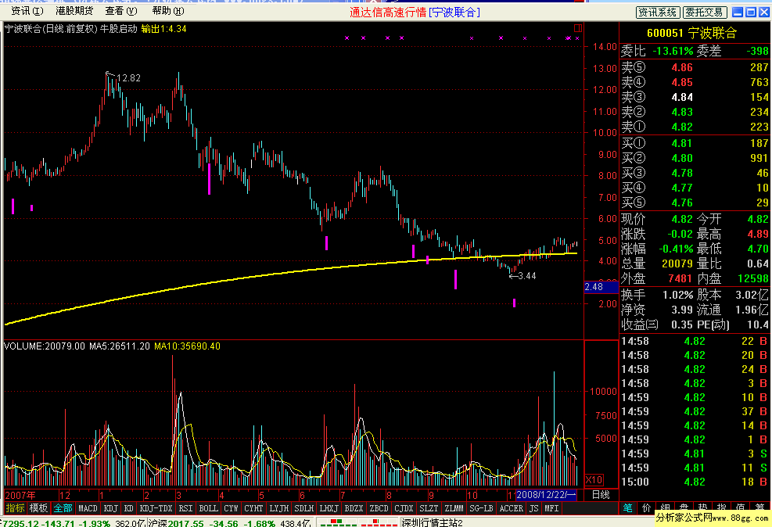Select the KDJ-TDX indicator tab

[156, 508]
